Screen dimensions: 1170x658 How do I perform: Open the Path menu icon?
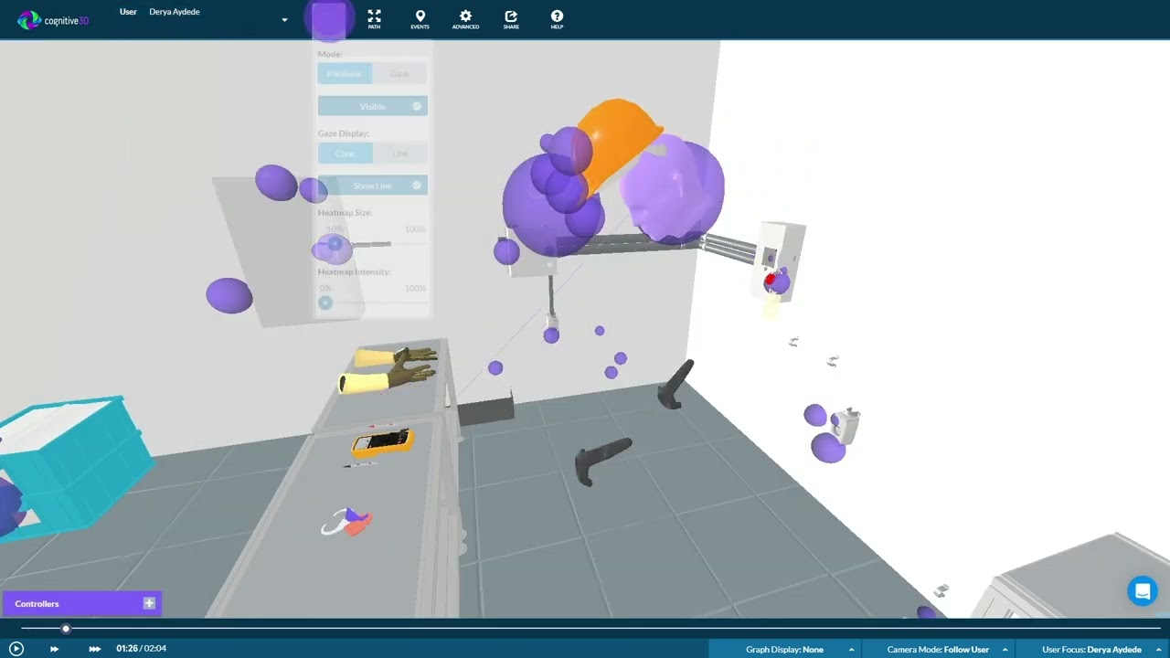tap(374, 19)
